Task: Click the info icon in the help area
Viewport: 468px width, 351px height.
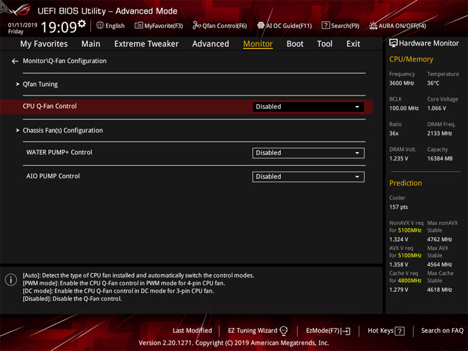Action: click(11, 279)
